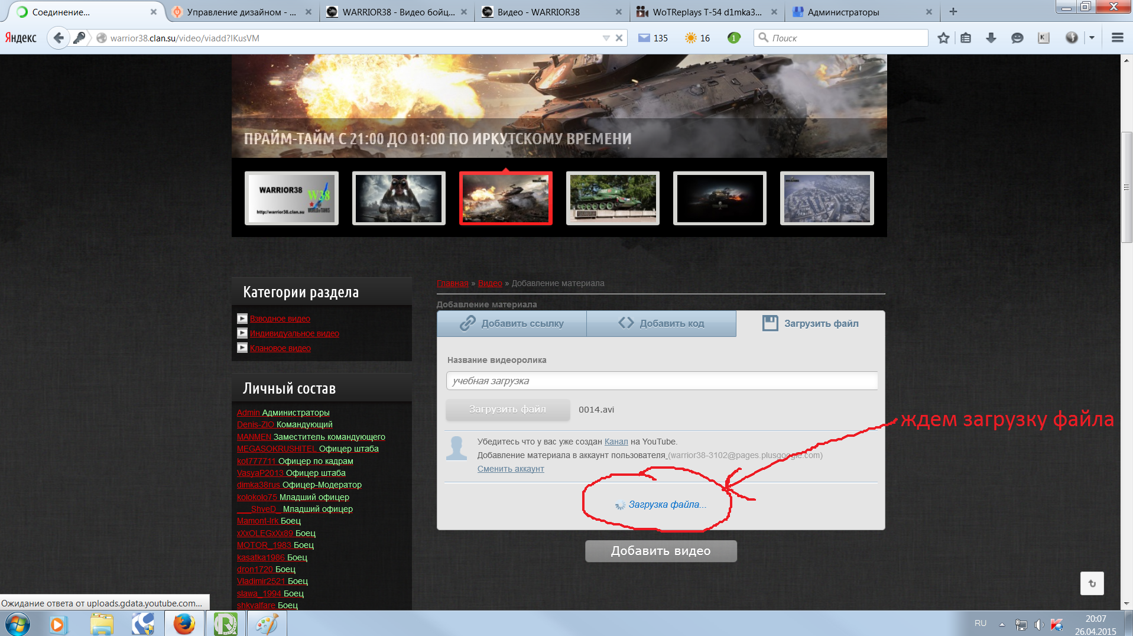Select the gorilla artwork slider thumbnail
The height and width of the screenshot is (636, 1133).
[x=399, y=199]
